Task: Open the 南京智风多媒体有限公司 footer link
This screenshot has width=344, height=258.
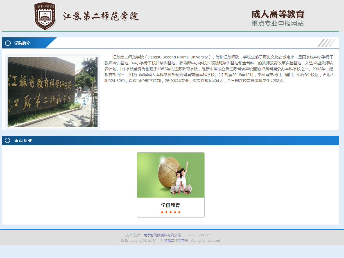Action: [x=162, y=235]
